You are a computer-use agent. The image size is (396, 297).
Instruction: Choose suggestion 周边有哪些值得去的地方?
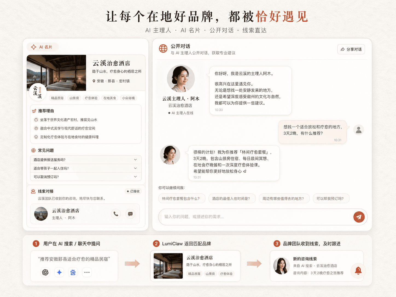point(284,199)
